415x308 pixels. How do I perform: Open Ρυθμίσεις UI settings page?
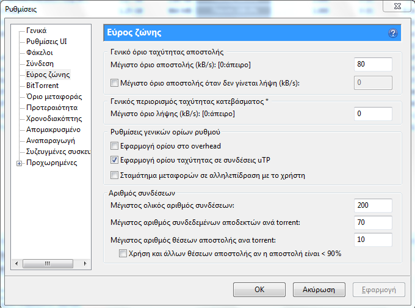[x=46, y=42]
